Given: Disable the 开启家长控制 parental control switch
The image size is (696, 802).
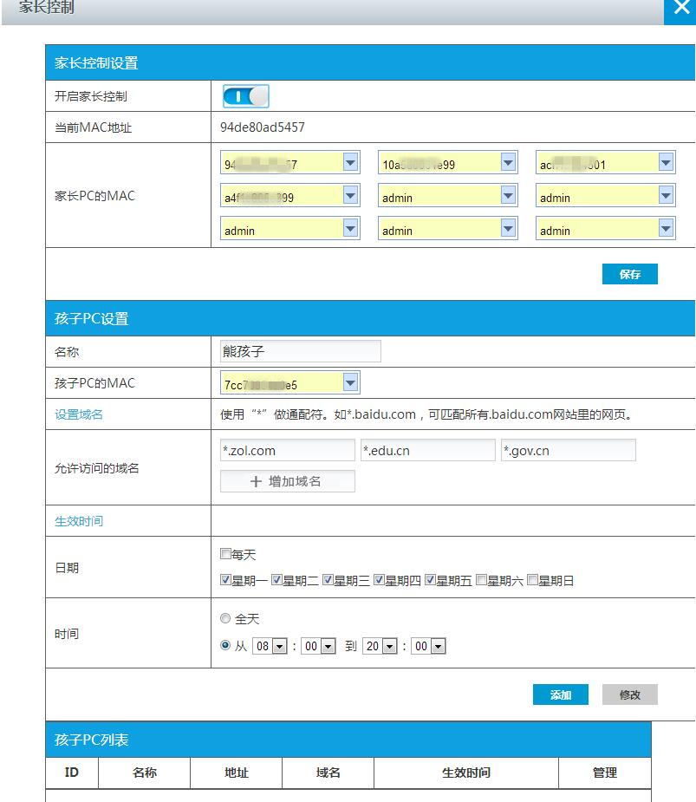Looking at the screenshot, I should point(245,95).
